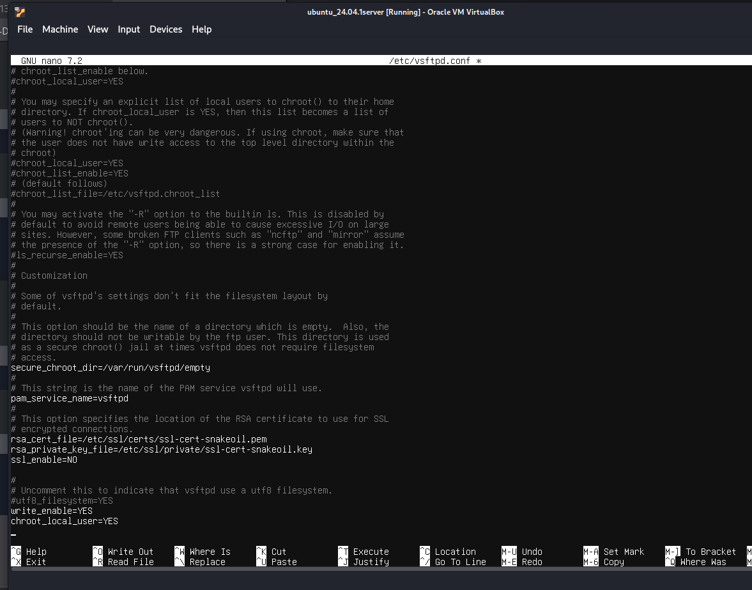The height and width of the screenshot is (590, 752).
Task: Click the pam_service_name=vsftpd line
Action: click(70, 399)
